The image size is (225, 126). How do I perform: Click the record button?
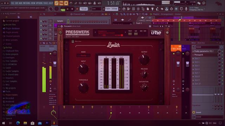[77, 9]
